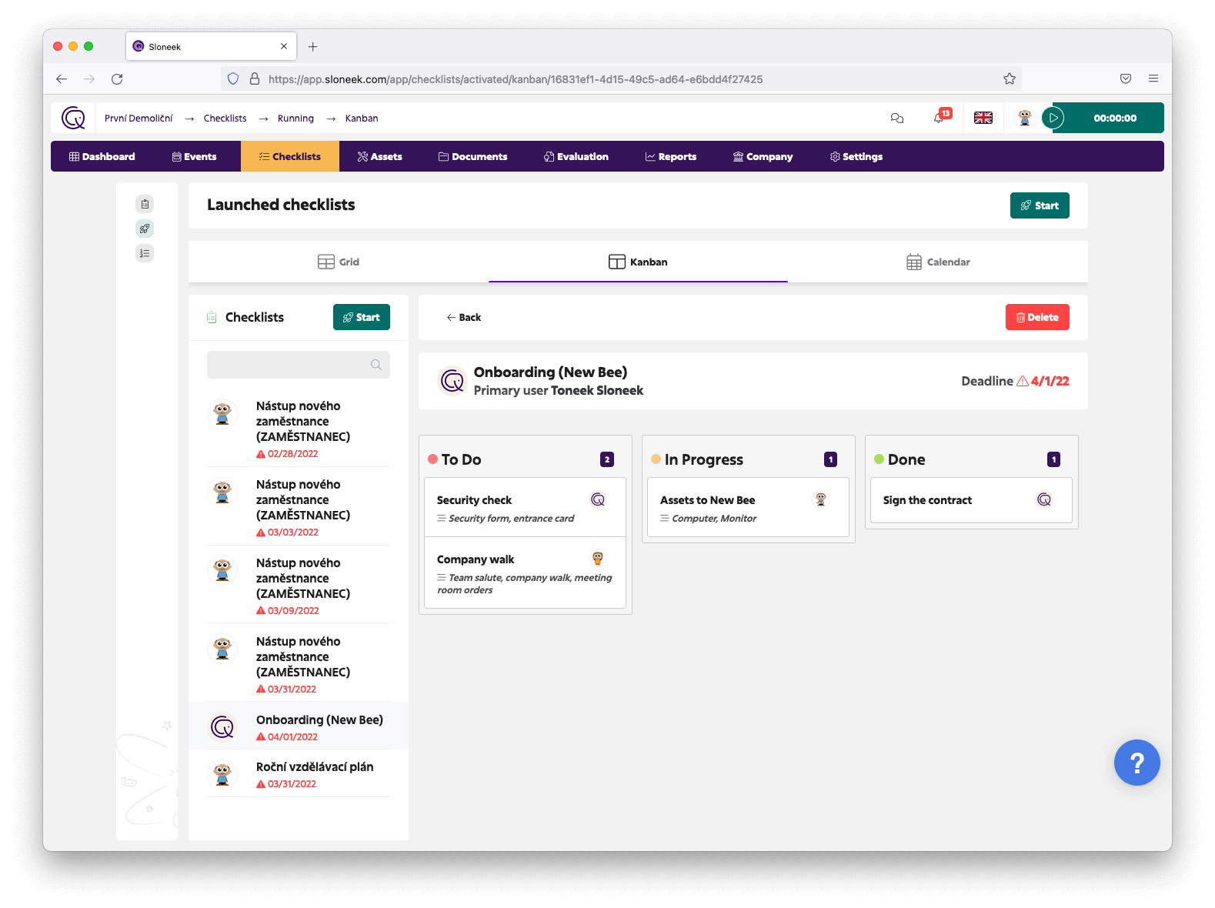
Task: Open the clipboard icon in left sidebar
Action: pos(145,204)
